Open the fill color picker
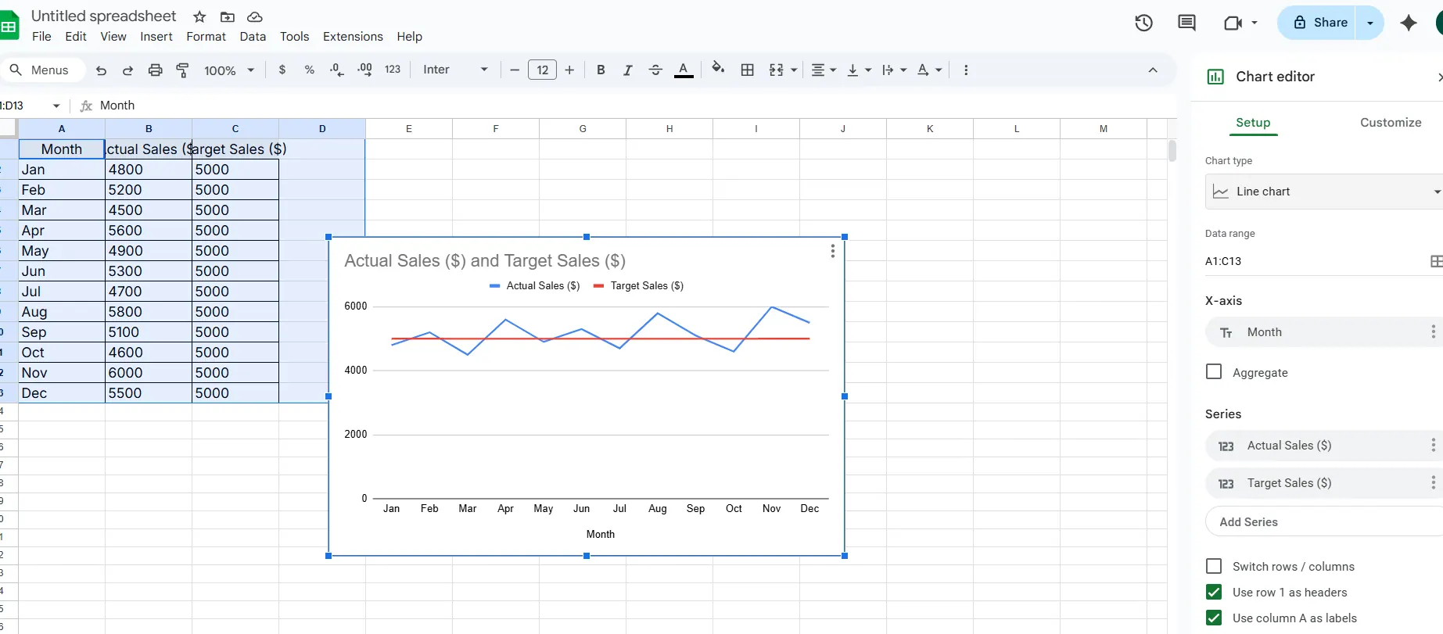The width and height of the screenshot is (1443, 634). [x=717, y=70]
